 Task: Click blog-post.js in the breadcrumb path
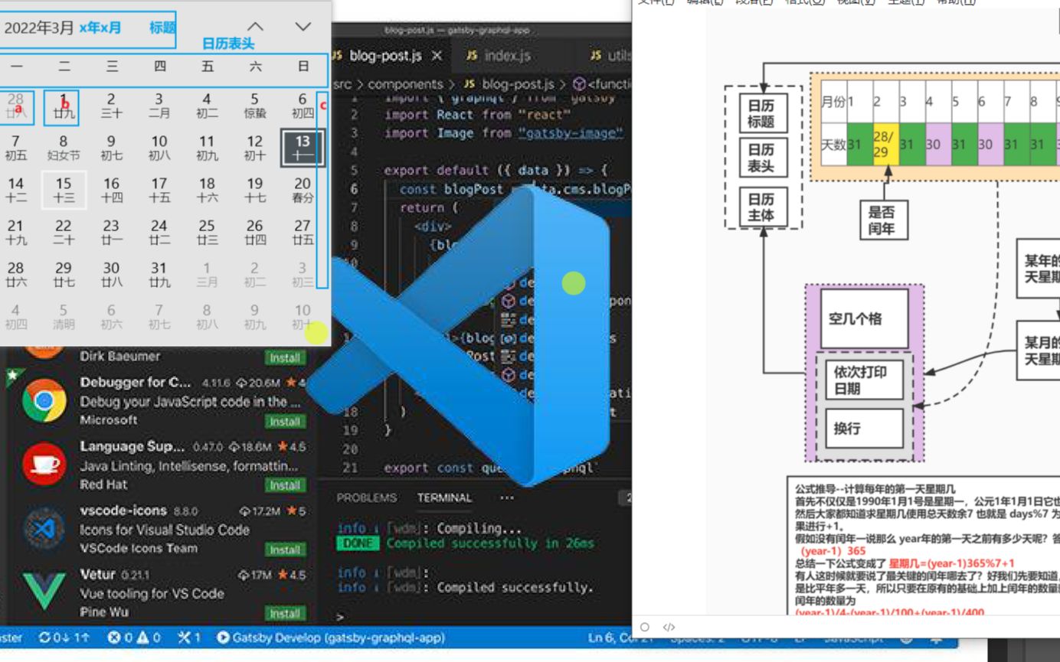click(x=518, y=84)
